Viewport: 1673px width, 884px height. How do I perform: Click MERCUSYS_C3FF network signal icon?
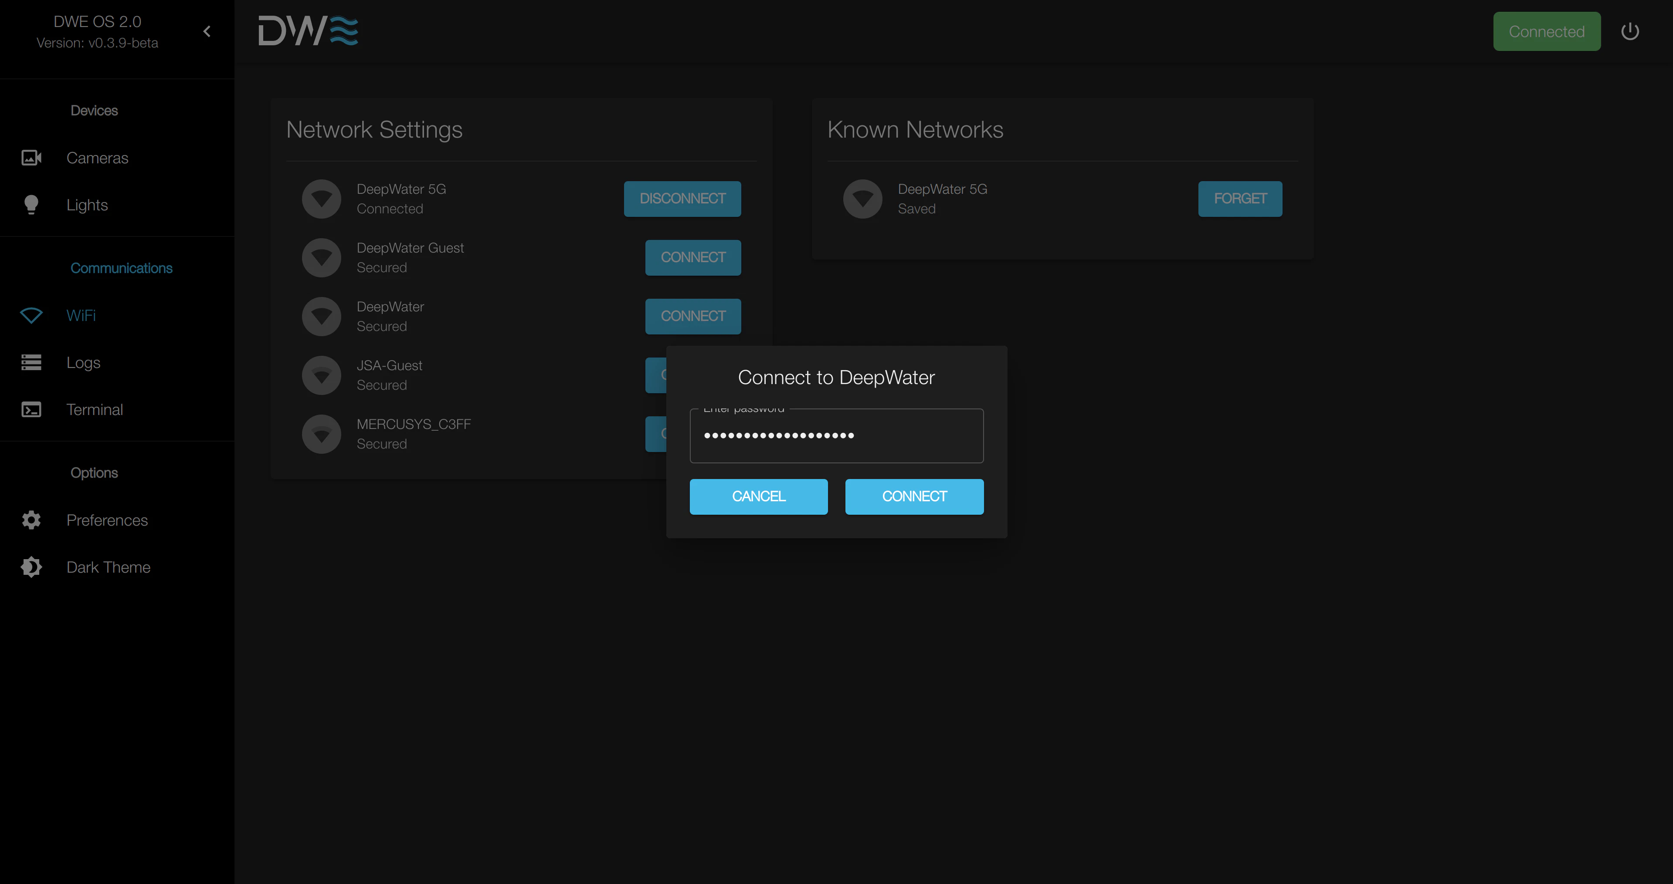point(322,434)
